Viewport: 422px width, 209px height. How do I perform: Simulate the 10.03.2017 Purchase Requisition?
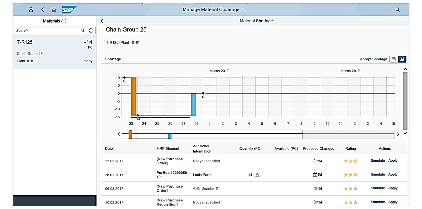click(378, 202)
